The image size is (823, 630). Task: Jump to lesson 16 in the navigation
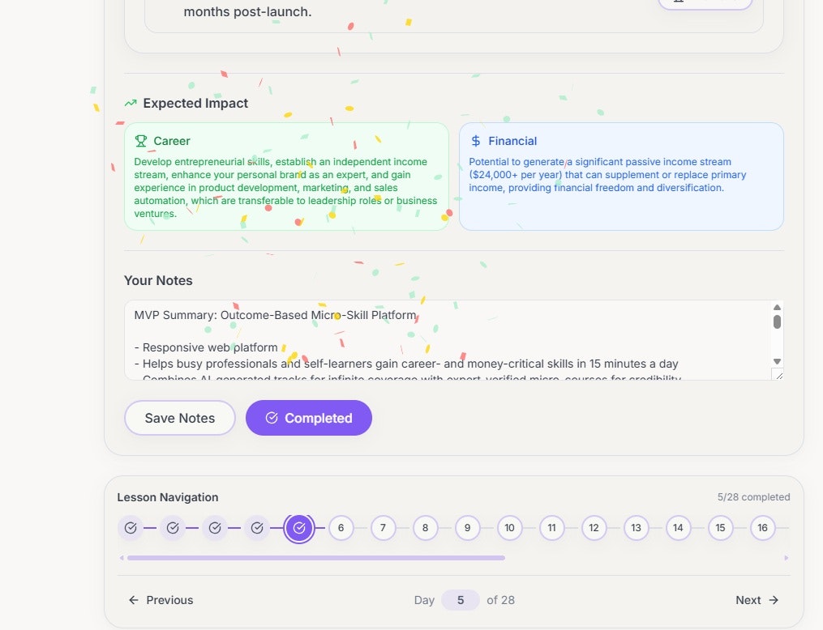762,527
